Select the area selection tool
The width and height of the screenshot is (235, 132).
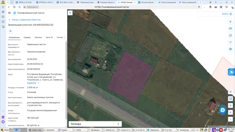point(230,35)
